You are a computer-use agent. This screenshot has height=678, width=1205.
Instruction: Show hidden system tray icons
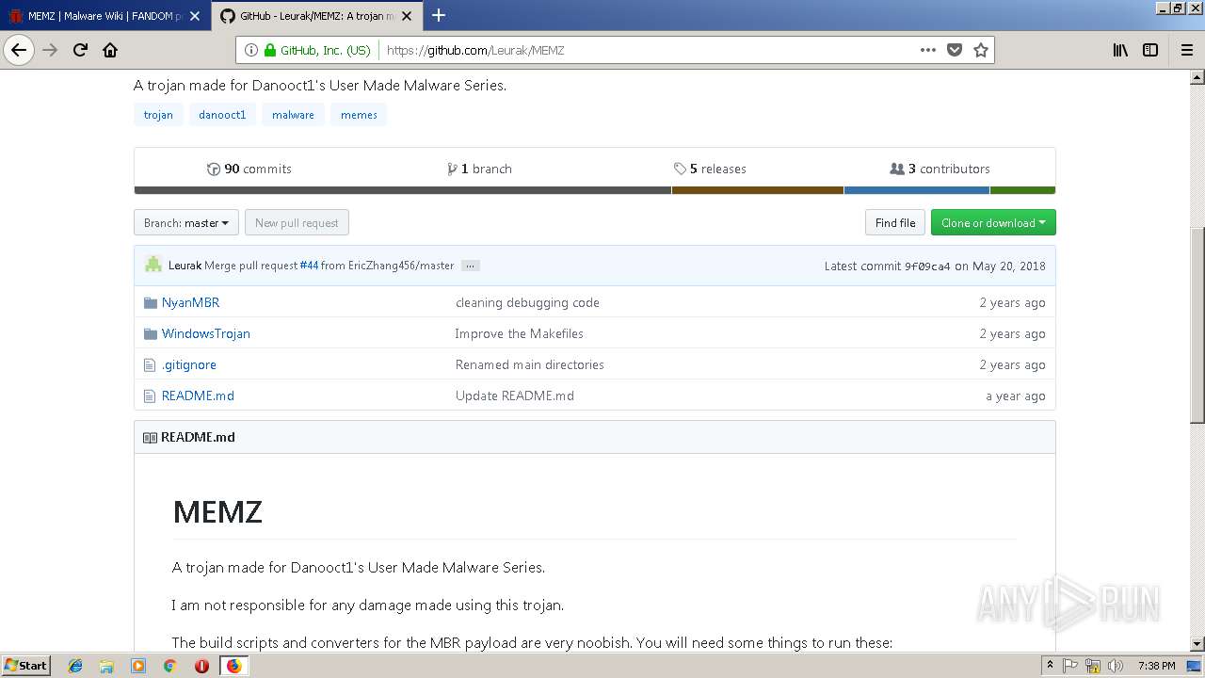(x=1050, y=666)
